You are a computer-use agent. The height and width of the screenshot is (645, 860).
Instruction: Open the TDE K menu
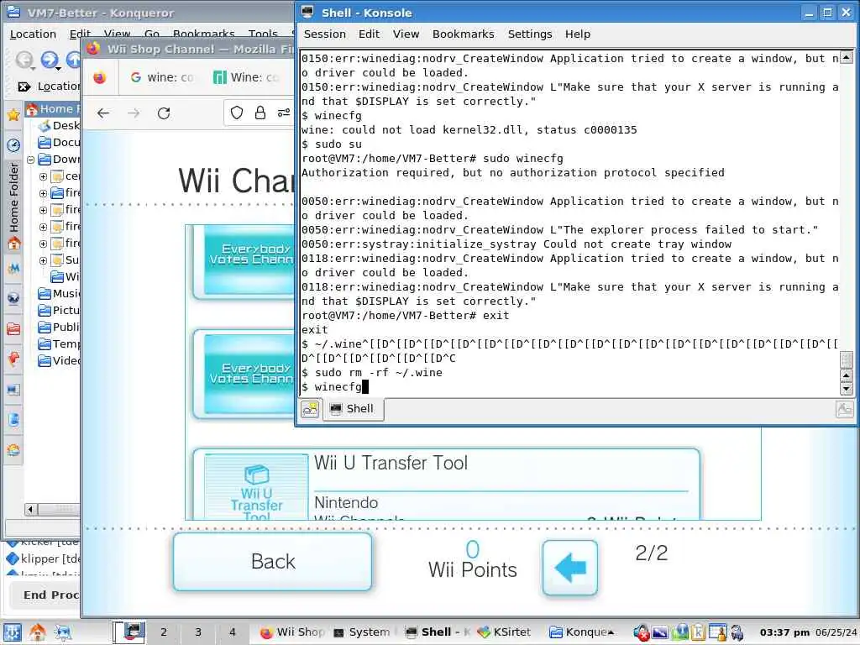13,632
